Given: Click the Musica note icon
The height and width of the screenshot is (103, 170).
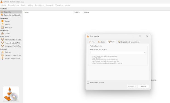Looking at the screenshot, I should pos(3,24).
